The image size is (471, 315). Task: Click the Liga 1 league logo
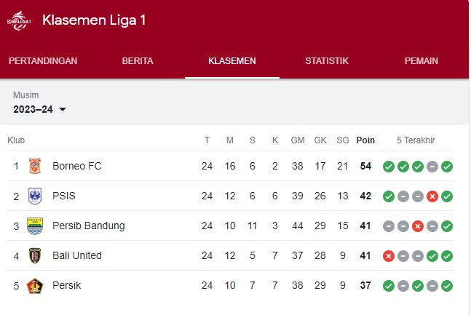click(19, 20)
